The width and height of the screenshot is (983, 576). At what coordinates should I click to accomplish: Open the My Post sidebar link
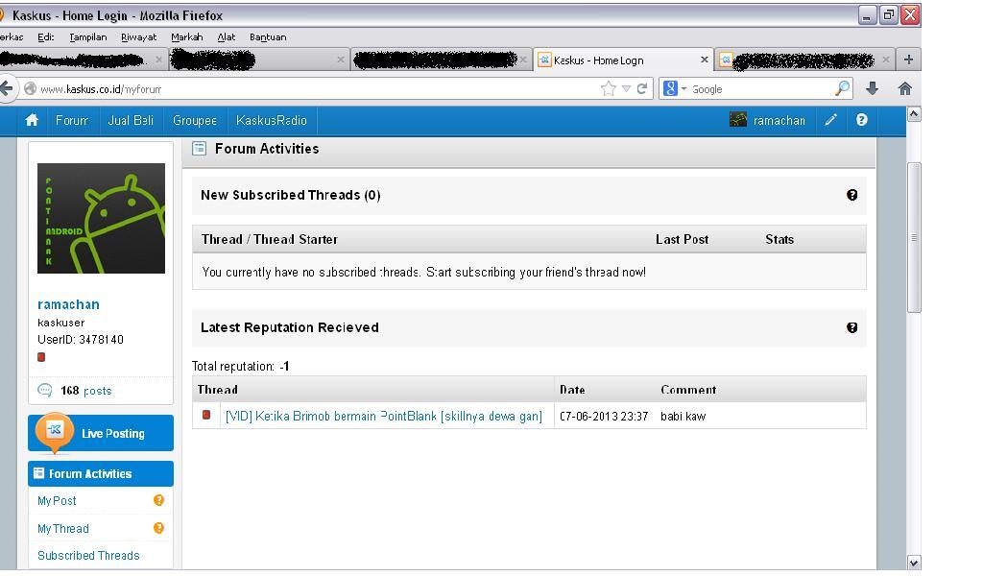[57, 501]
